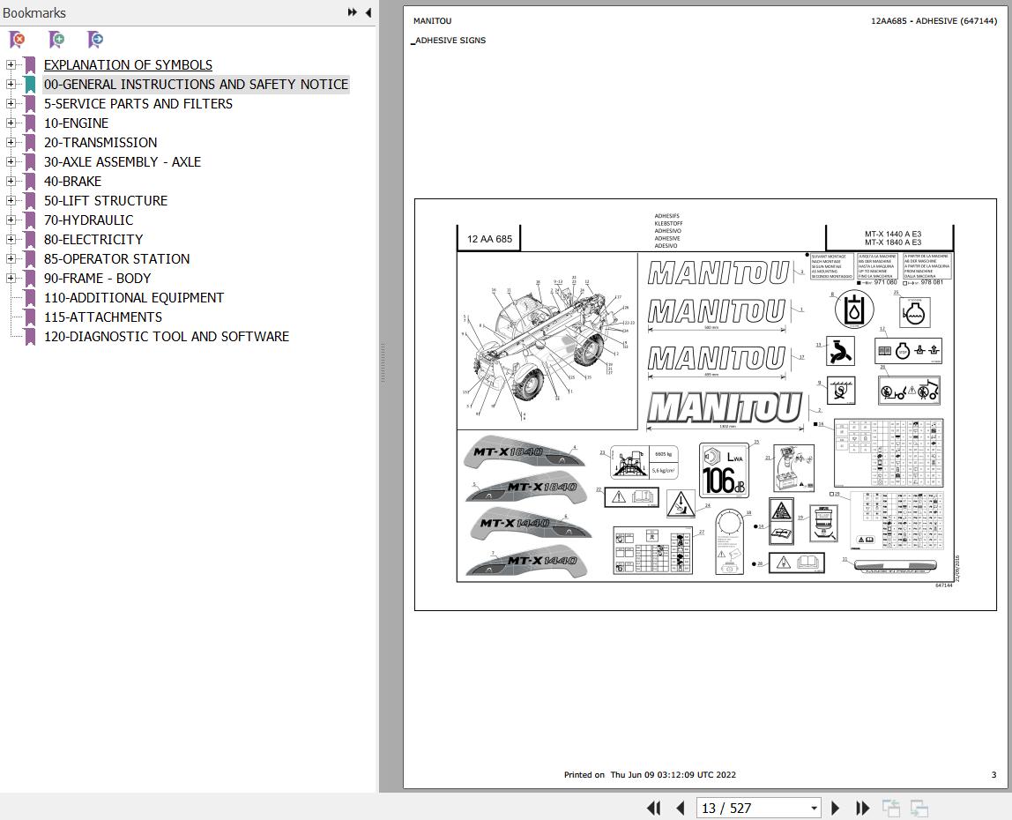Image resolution: width=1012 pixels, height=820 pixels.
Task: Go to the first page
Action: point(654,808)
